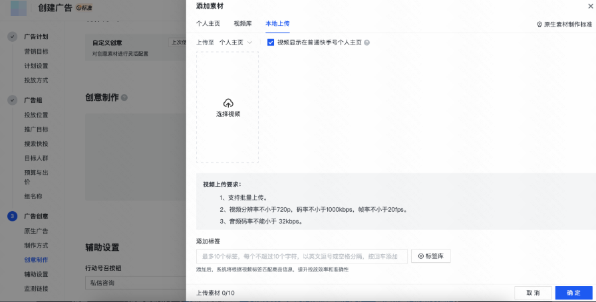The height and width of the screenshot is (302, 596).
Task: Go to 营销目标 in the sidebar
Action: (36, 51)
